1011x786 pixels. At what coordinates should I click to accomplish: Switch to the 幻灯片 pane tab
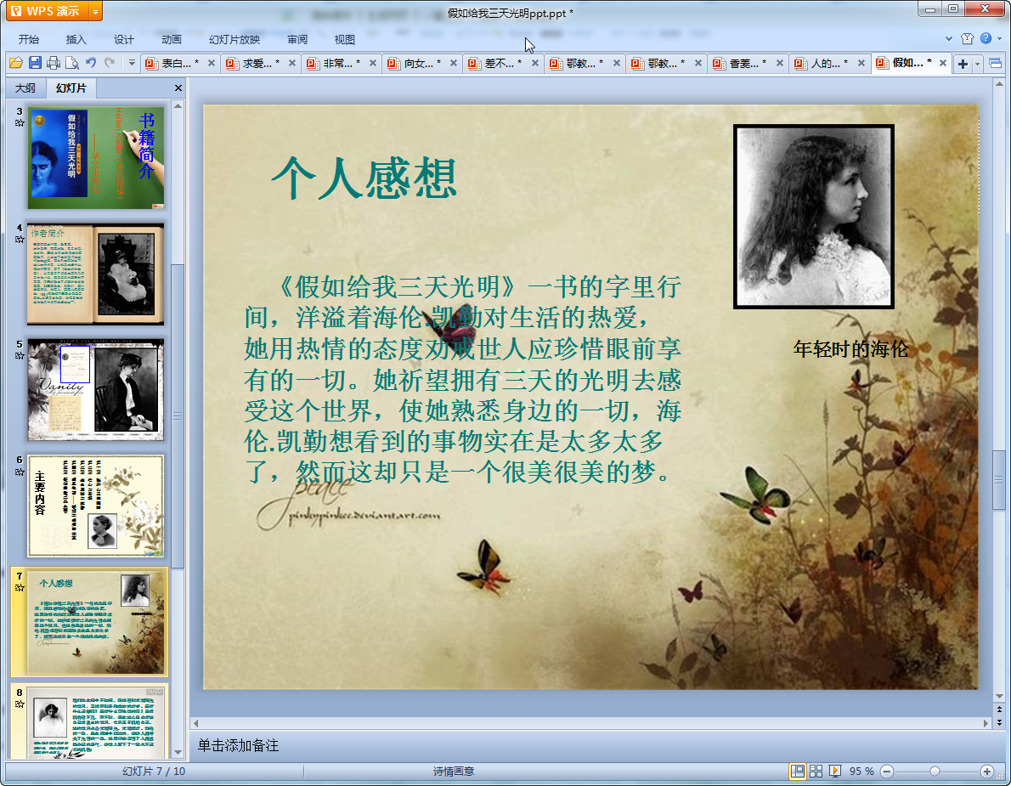pos(71,88)
